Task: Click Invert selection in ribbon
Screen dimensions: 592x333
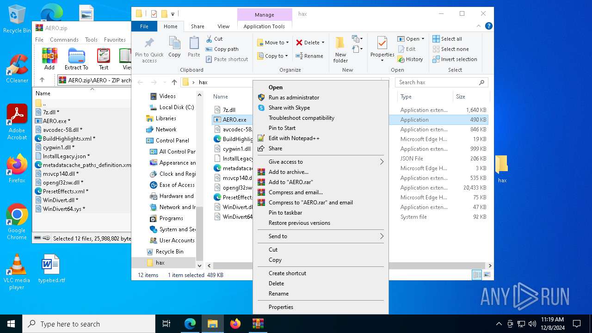Action: pos(455,59)
